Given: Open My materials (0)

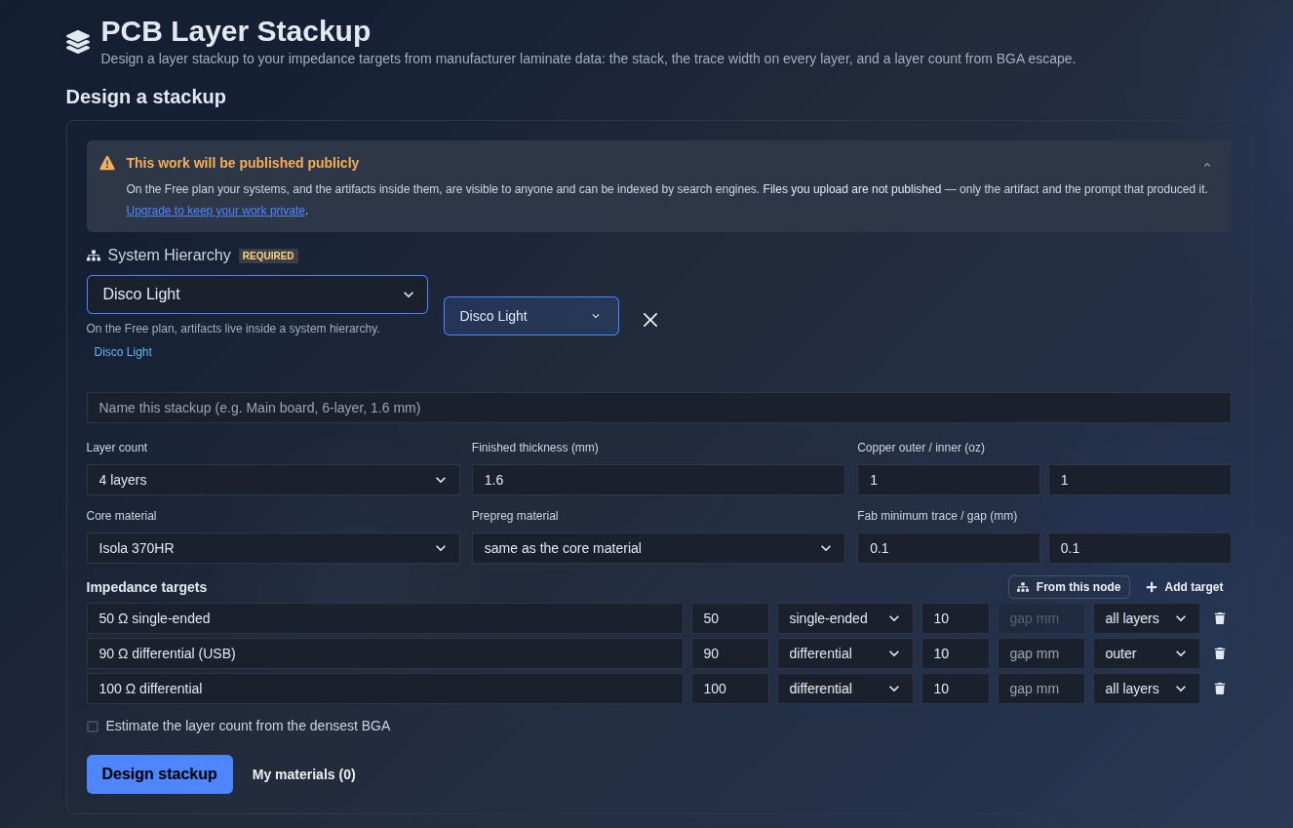Looking at the screenshot, I should click(x=304, y=774).
